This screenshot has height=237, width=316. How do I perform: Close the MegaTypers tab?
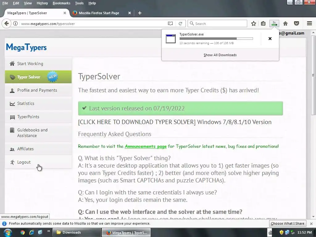coord(65,13)
